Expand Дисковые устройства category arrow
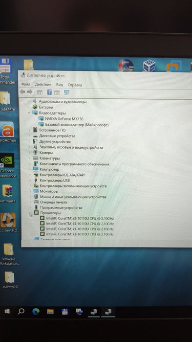Image resolution: width=192 pixels, height=342 pixels. tap(29, 136)
